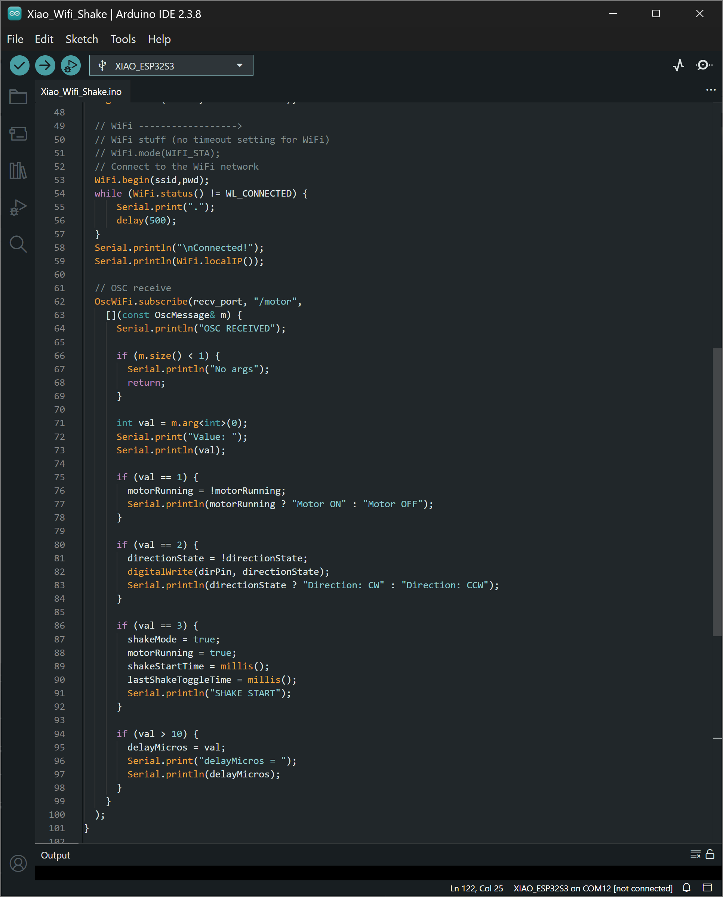Start debugging with the toolbar debug button
Image resolution: width=723 pixels, height=897 pixels.
(71, 65)
